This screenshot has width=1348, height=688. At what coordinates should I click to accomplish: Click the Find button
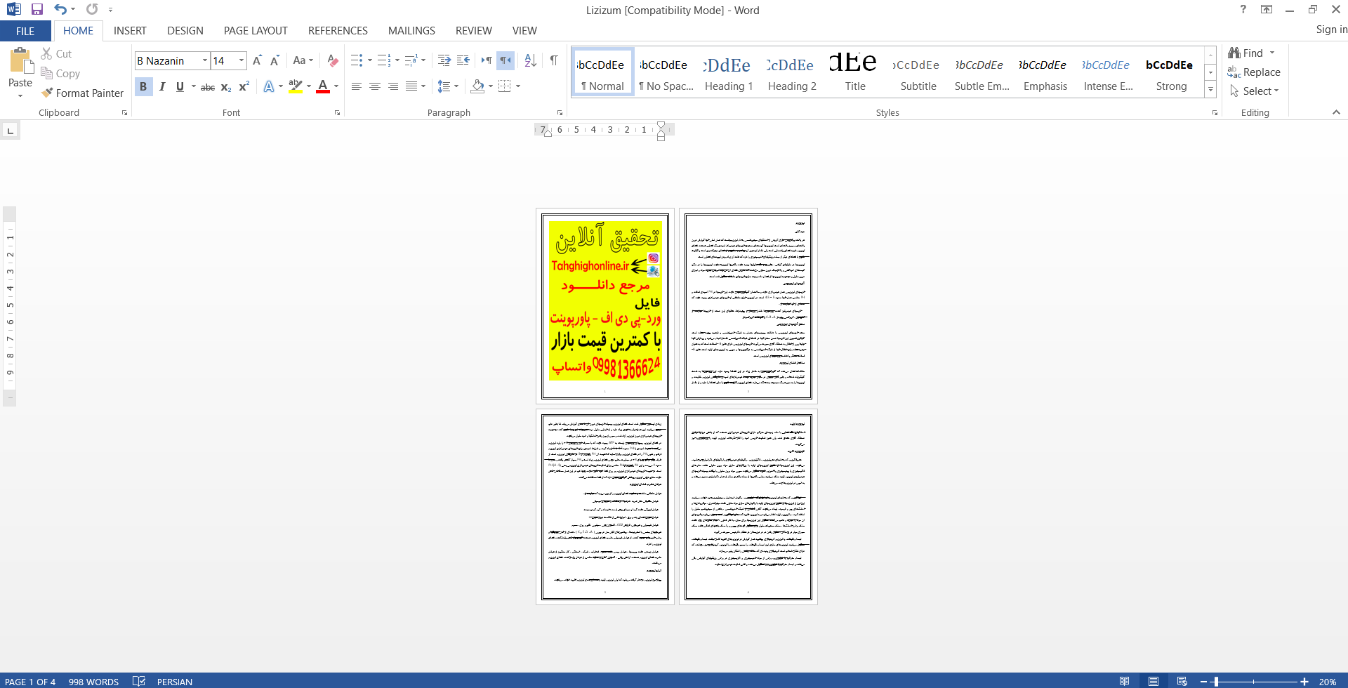coord(1246,53)
